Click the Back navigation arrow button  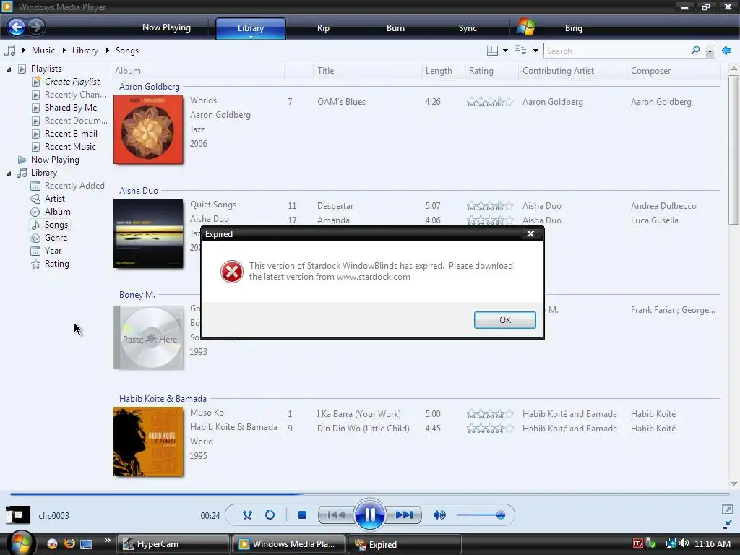click(x=16, y=27)
